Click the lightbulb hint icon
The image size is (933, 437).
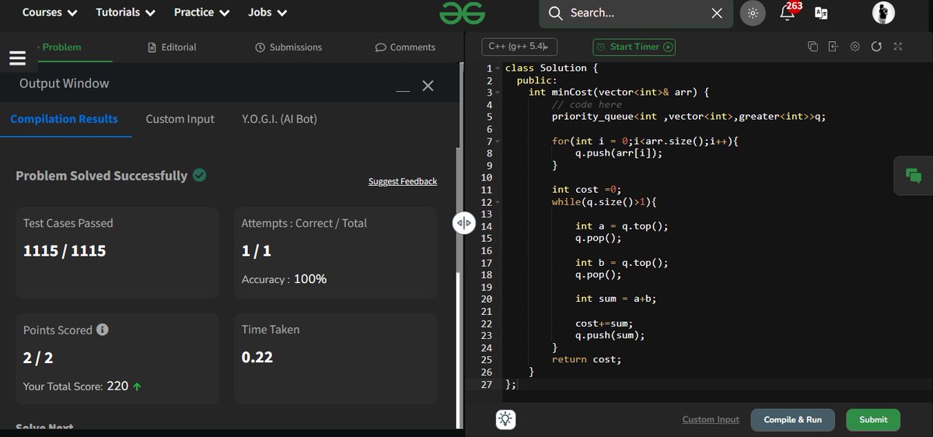pyautogui.click(x=505, y=420)
